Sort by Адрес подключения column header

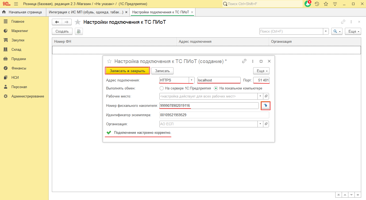pos(223,42)
